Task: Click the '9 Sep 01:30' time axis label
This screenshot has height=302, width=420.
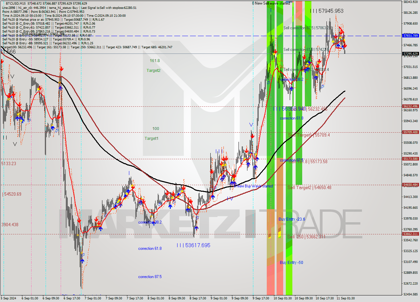Action: 219,298
